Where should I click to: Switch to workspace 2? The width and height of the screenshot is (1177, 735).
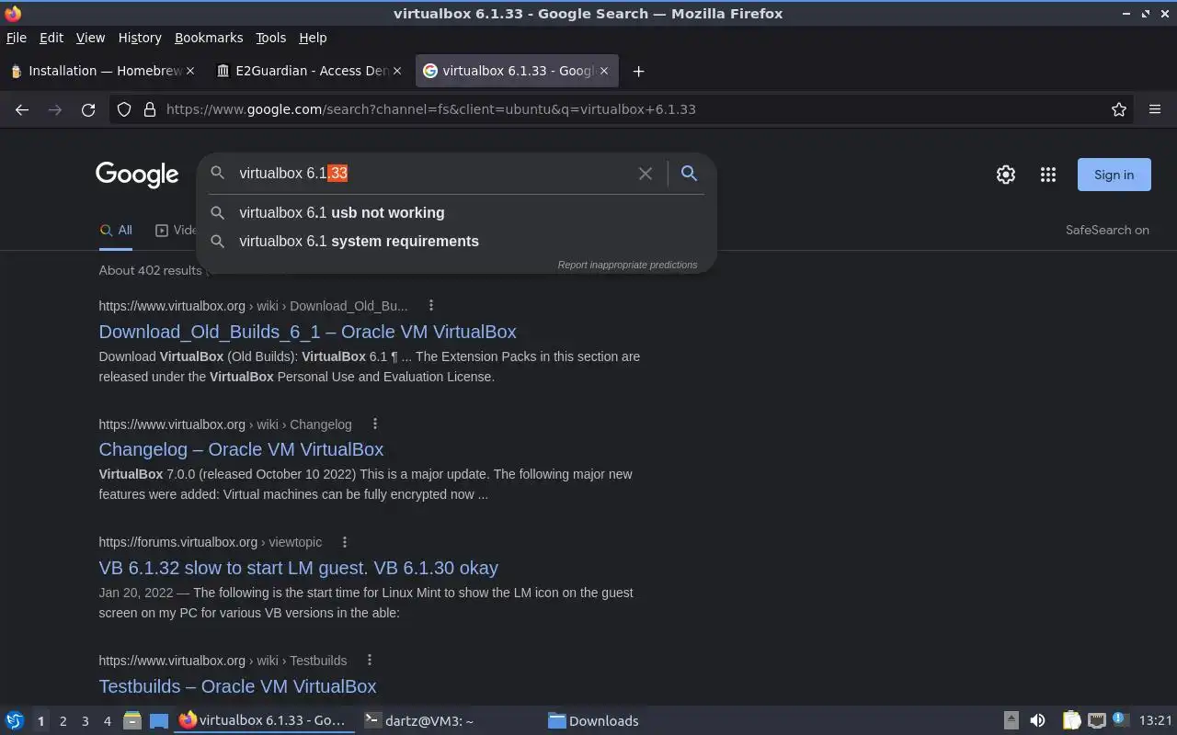63,721
